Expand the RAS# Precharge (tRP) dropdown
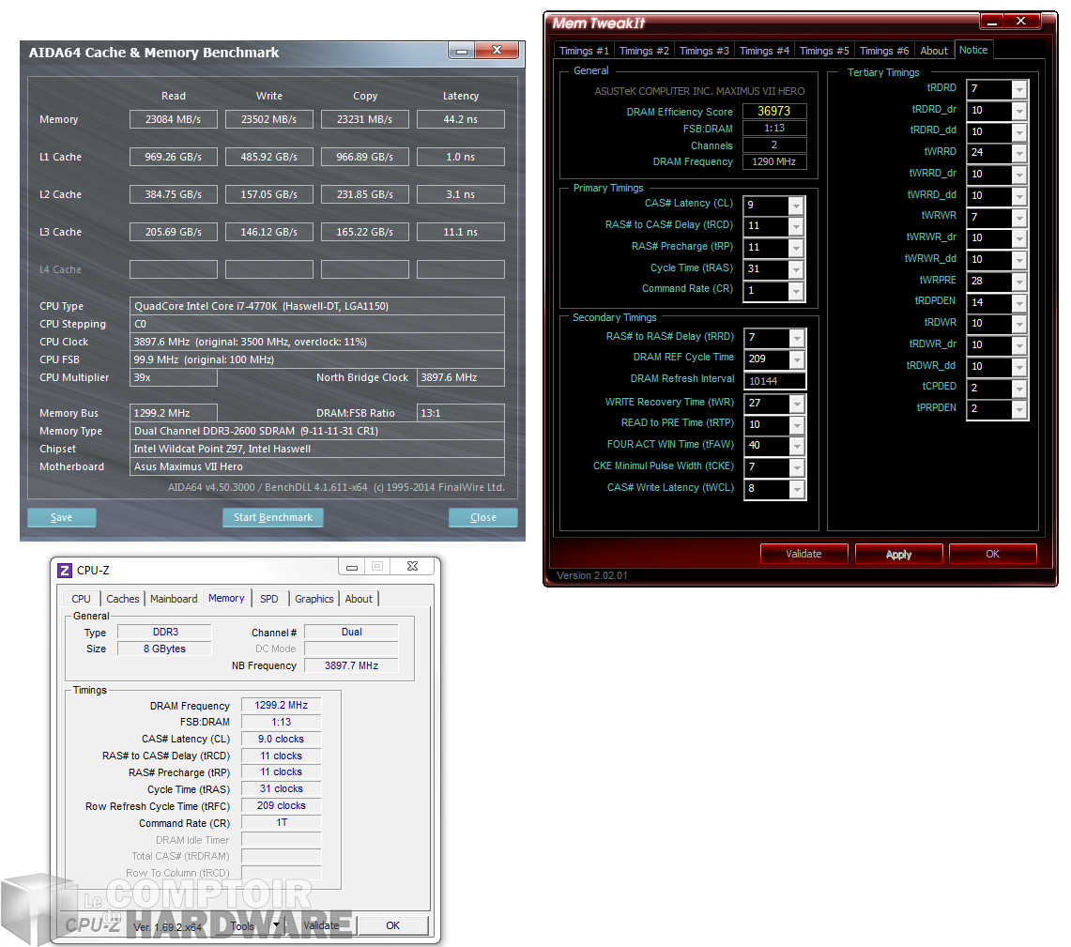Screen dimensions: 1071x947 tap(796, 248)
